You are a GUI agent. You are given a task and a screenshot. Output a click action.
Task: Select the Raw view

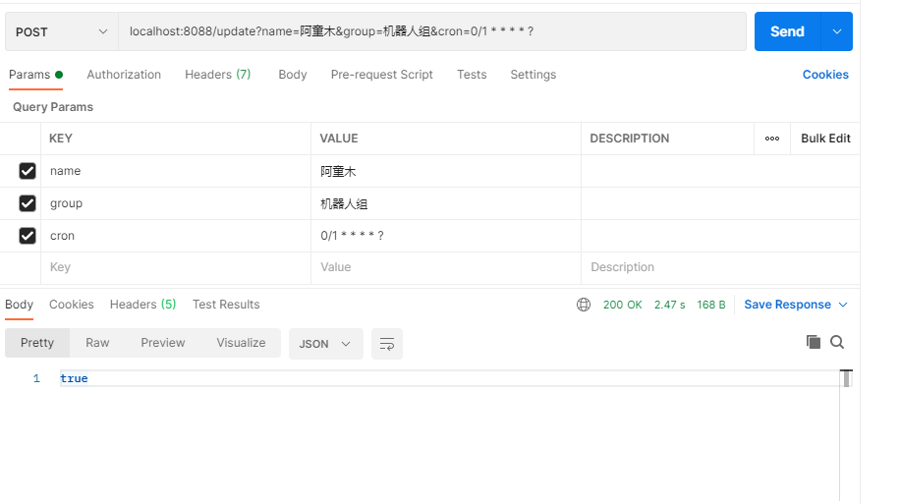click(x=97, y=343)
